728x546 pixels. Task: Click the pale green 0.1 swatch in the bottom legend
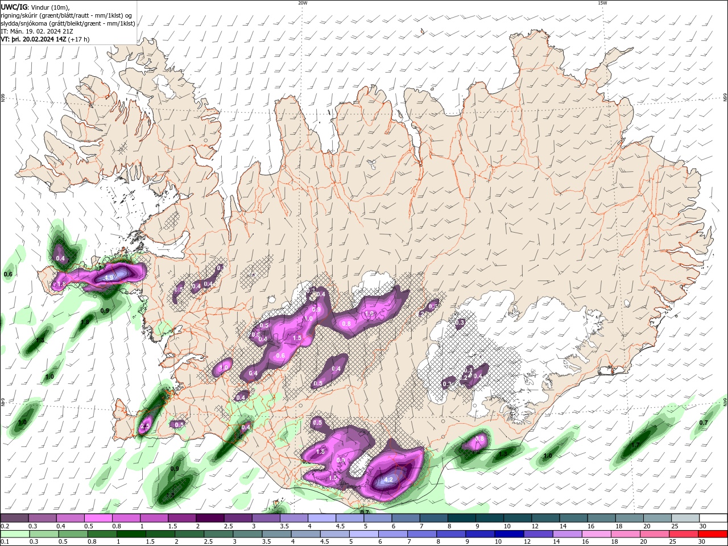click(x=14, y=534)
